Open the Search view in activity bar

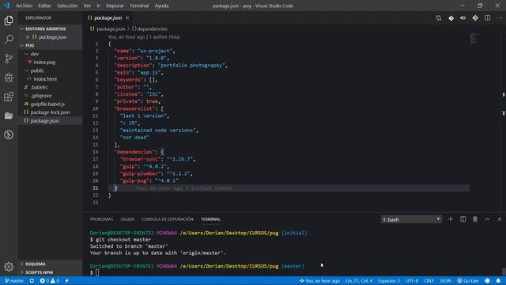click(x=9, y=40)
